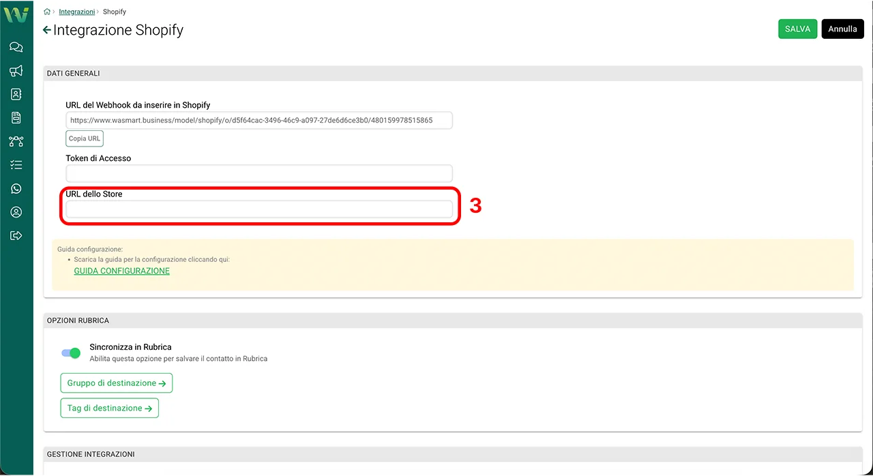The image size is (873, 476).
Task: Expand Gruppo di destinazione
Action: 117,383
